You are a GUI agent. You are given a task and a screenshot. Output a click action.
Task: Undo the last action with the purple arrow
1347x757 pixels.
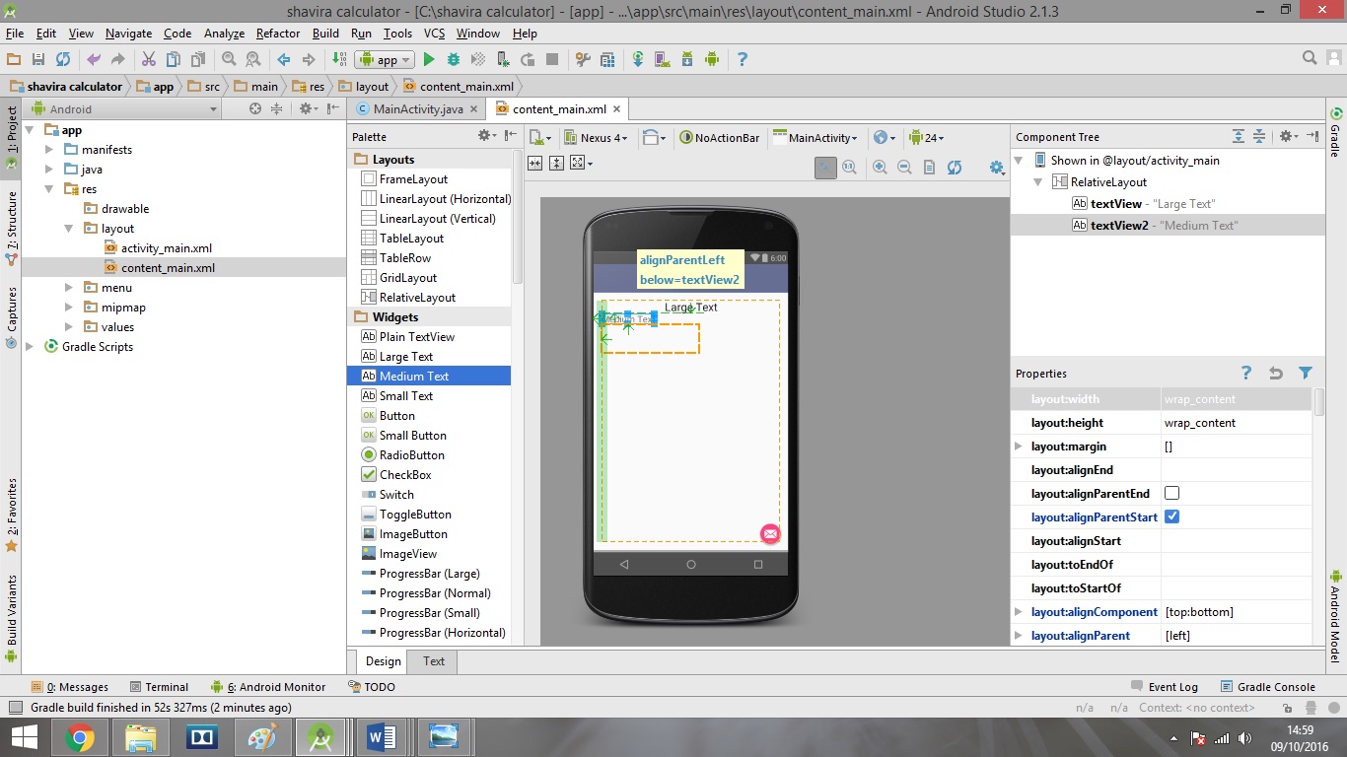click(94, 60)
